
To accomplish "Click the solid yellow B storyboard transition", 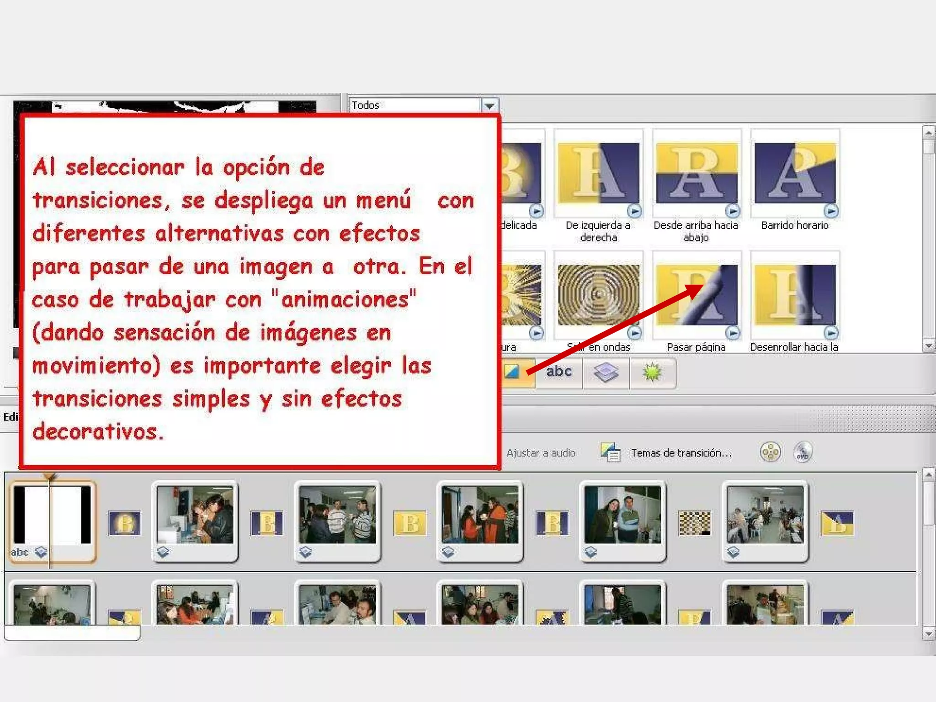I will (409, 523).
